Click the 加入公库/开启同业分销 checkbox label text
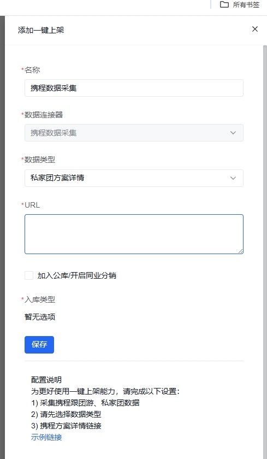 tap(77, 275)
